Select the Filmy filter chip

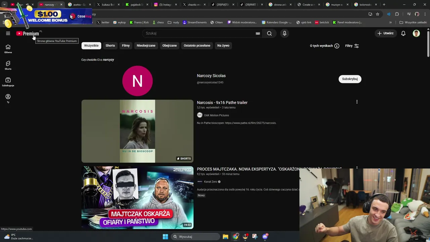pos(126,46)
